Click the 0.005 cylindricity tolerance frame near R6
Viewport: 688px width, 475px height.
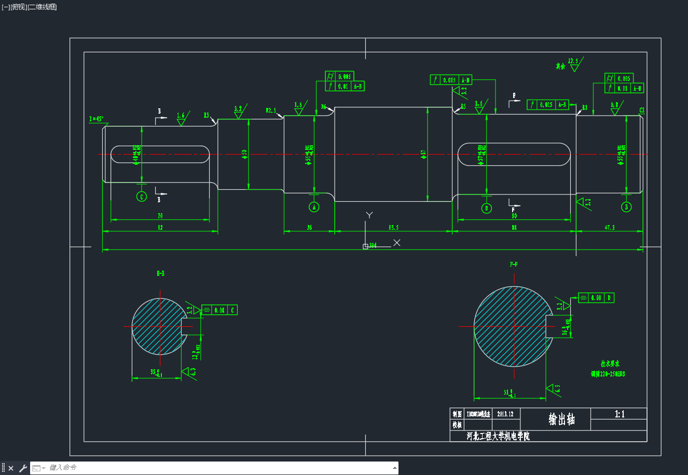pos(340,76)
